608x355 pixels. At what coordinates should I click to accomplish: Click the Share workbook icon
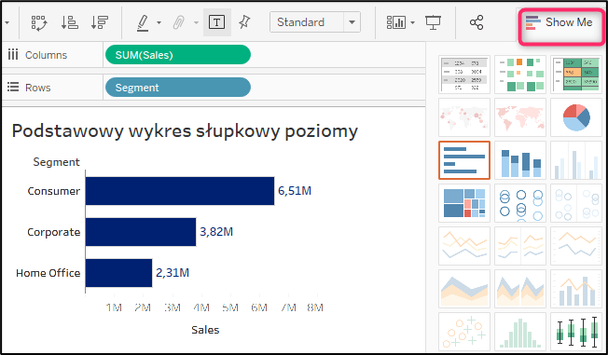pos(477,22)
